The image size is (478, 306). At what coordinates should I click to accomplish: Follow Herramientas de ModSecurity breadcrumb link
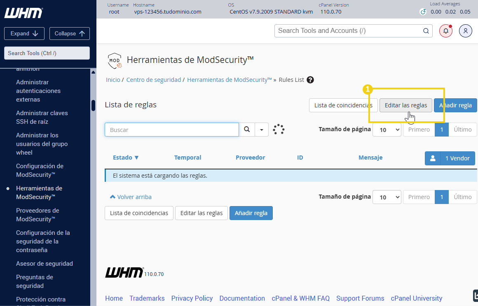229,80
